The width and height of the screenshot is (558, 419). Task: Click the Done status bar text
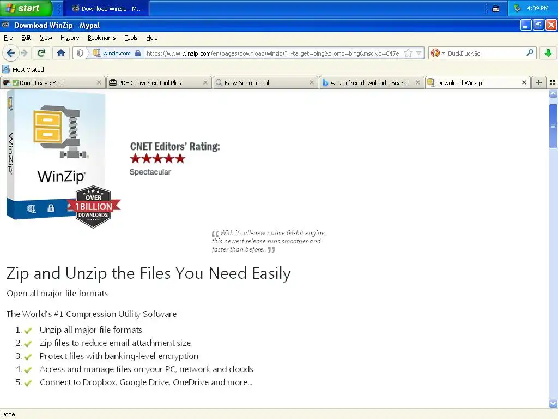point(8,414)
